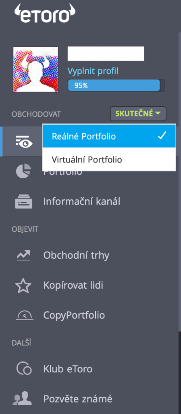
Task: Click the user avatar thumbnail
Action: [36, 70]
